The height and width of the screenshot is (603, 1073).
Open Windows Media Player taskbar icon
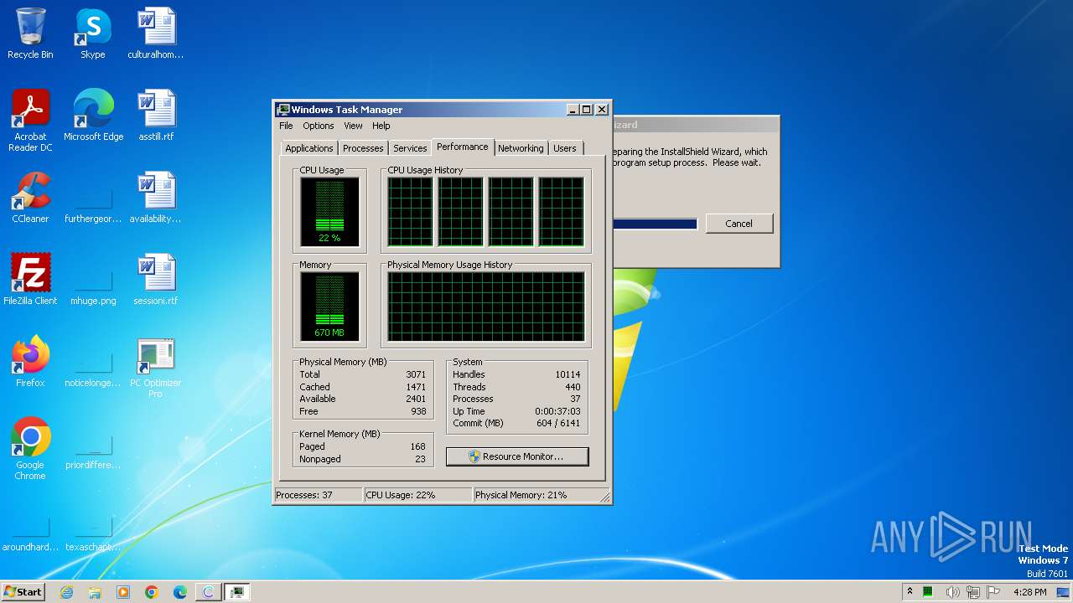[x=123, y=592]
